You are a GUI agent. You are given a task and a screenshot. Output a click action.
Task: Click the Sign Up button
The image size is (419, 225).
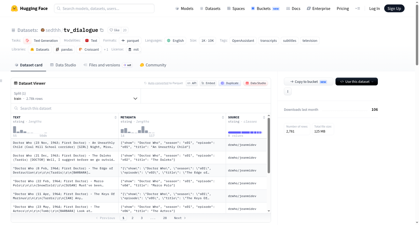pyautogui.click(x=394, y=8)
